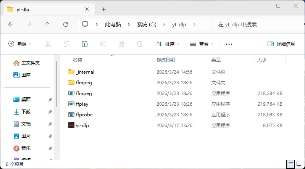
Task: Click the date 2026/3/24 14:56
Action: tap(174, 72)
